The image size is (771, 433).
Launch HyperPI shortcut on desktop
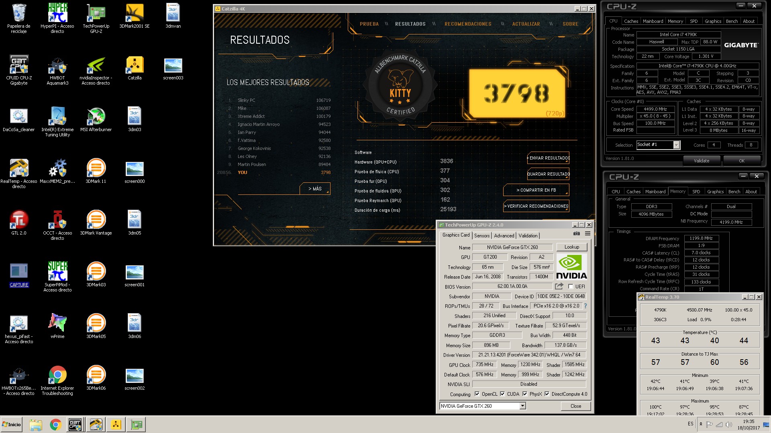coord(57,18)
